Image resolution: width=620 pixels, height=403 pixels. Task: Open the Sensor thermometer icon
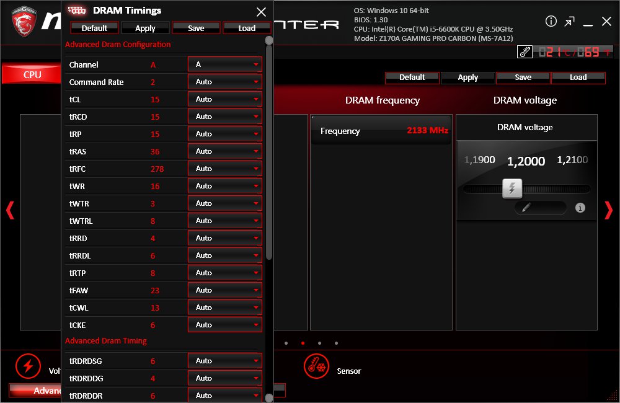(x=316, y=366)
